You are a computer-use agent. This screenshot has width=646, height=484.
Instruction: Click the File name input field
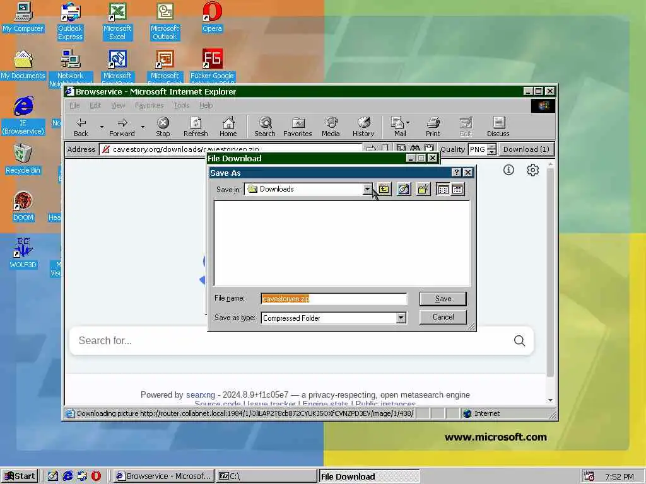pyautogui.click(x=334, y=299)
